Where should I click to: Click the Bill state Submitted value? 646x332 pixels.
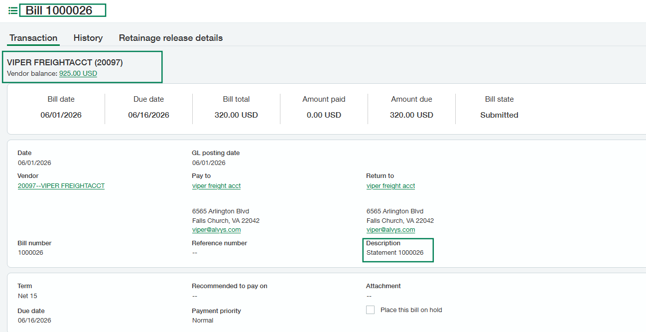500,115
